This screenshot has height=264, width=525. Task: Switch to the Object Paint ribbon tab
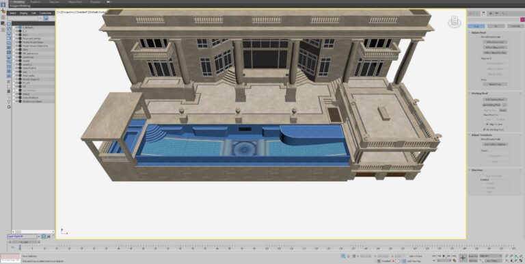coord(75,1)
